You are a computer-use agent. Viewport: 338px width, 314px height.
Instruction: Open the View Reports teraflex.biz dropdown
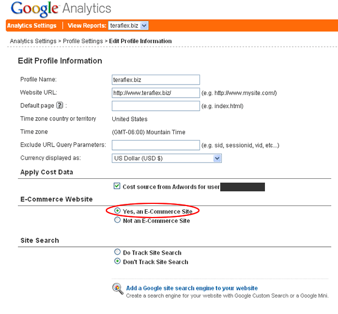(x=129, y=26)
